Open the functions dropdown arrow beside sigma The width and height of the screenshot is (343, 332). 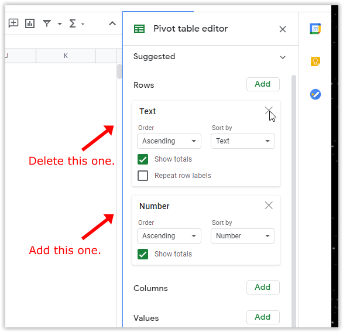[83, 24]
